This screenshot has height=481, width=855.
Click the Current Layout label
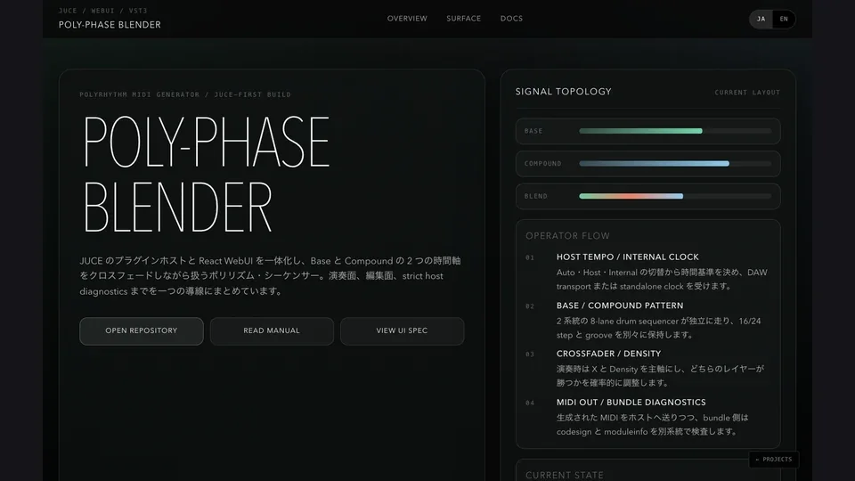[747, 93]
